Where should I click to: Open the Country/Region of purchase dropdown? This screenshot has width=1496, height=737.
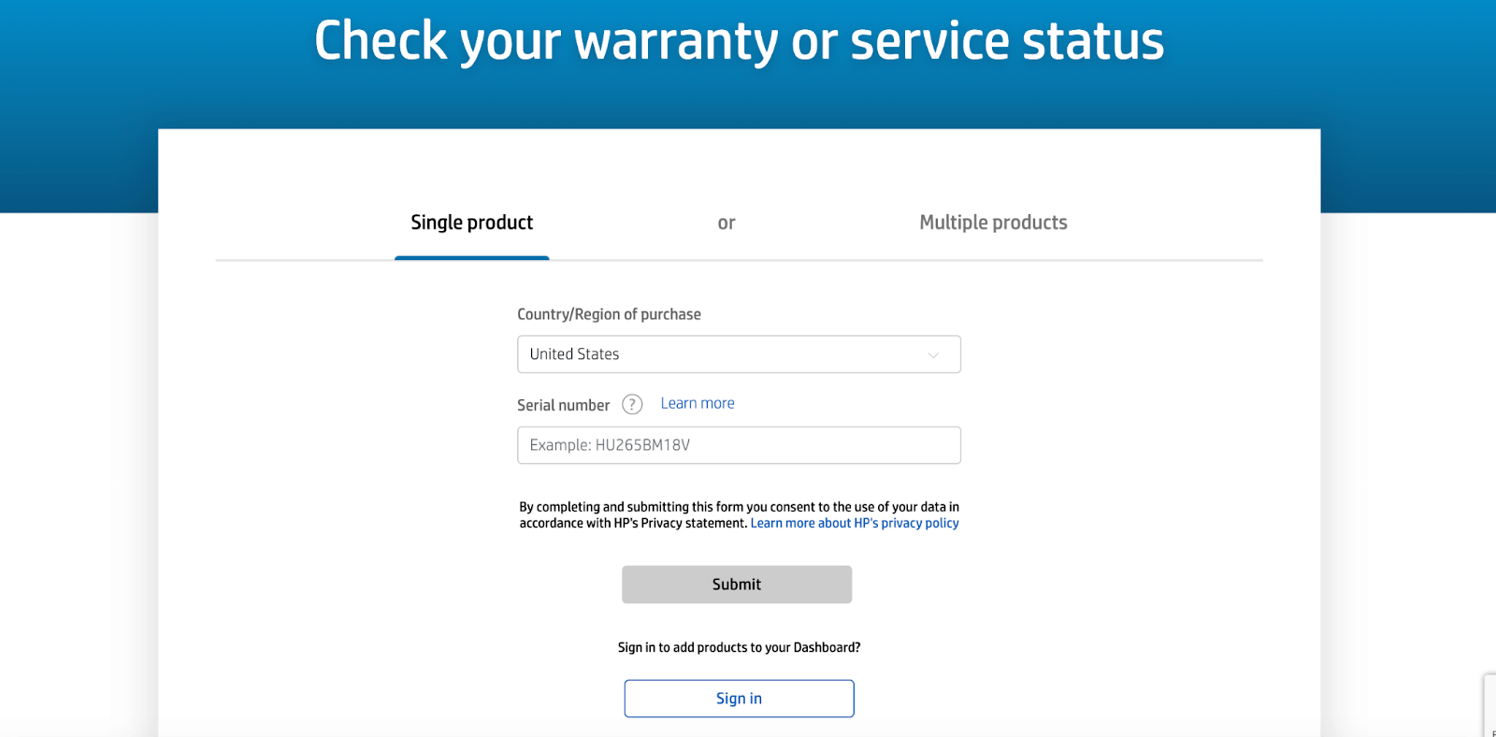click(739, 354)
